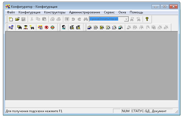The image size is (182, 117).
Task: Launch the house-with-wand constructor icon
Action: click(90, 27)
